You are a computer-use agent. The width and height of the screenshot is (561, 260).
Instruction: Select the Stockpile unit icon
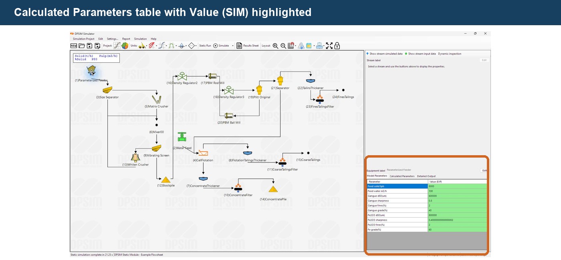tap(165, 180)
